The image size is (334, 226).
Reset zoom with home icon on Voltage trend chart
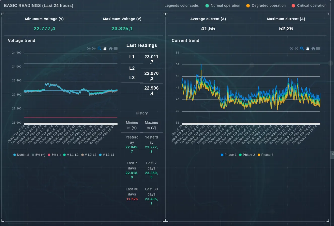point(111,48)
